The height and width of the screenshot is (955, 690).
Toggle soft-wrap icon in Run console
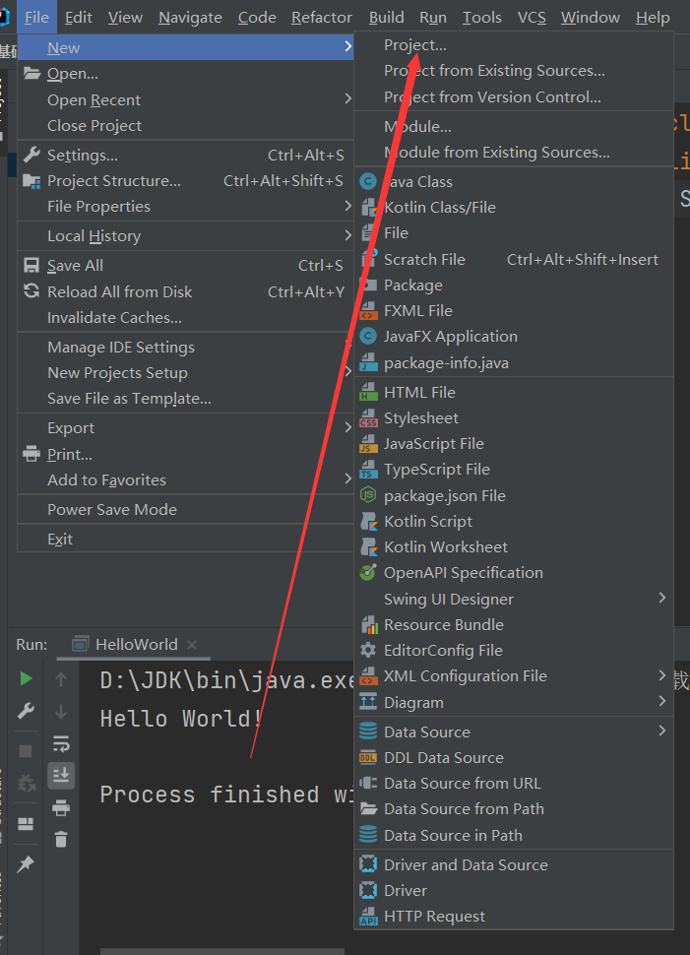(61, 744)
